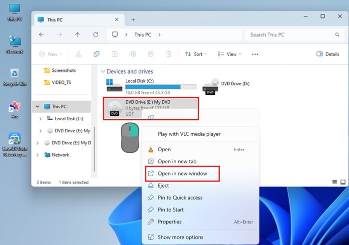This screenshot has width=349, height=245.
Task: Choose Pin to Quick access
Action: click(200, 198)
